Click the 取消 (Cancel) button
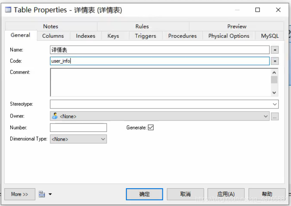 point(186,194)
